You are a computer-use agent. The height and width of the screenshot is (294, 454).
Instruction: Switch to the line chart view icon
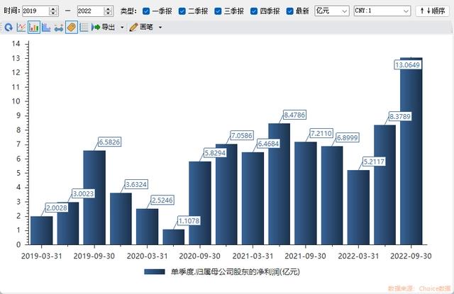pyautogui.click(x=21, y=28)
